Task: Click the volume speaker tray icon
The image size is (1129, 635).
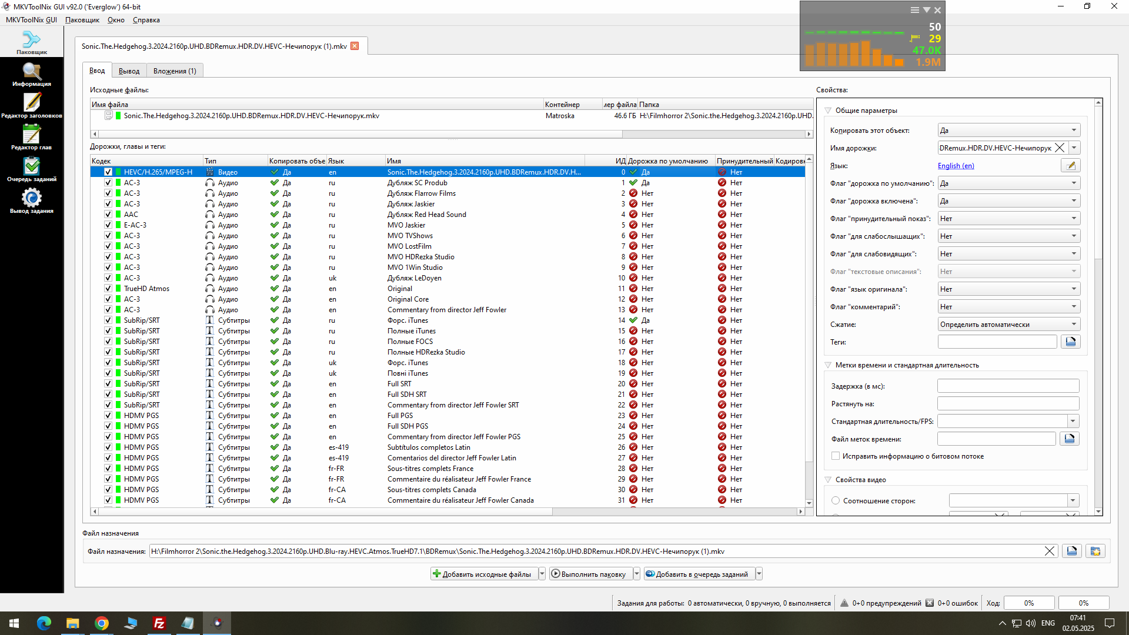Action: pos(1030,623)
